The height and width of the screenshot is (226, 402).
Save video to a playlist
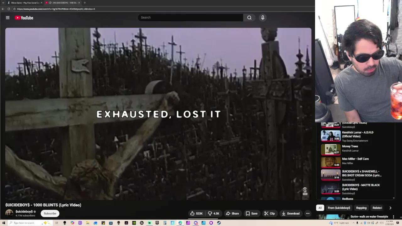[x=252, y=213]
